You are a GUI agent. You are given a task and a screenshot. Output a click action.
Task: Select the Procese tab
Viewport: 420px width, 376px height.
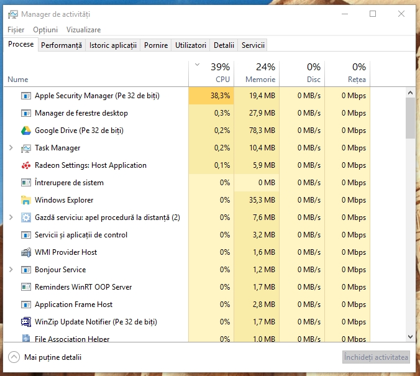point(21,44)
